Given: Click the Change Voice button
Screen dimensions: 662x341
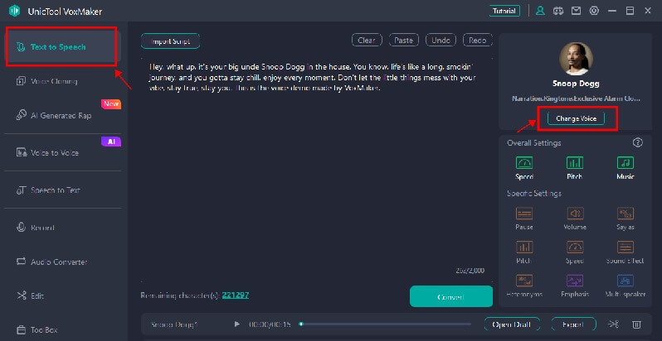Looking at the screenshot, I should [576, 118].
